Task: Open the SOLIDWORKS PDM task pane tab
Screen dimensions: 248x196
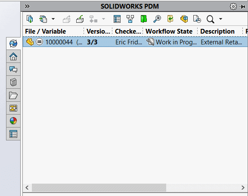Action: coord(13,44)
